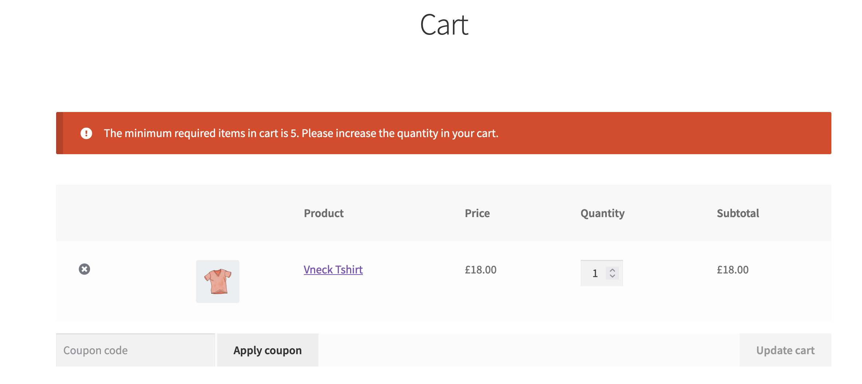
Task: Select the £18.00 subtotal amount
Action: coord(733,270)
